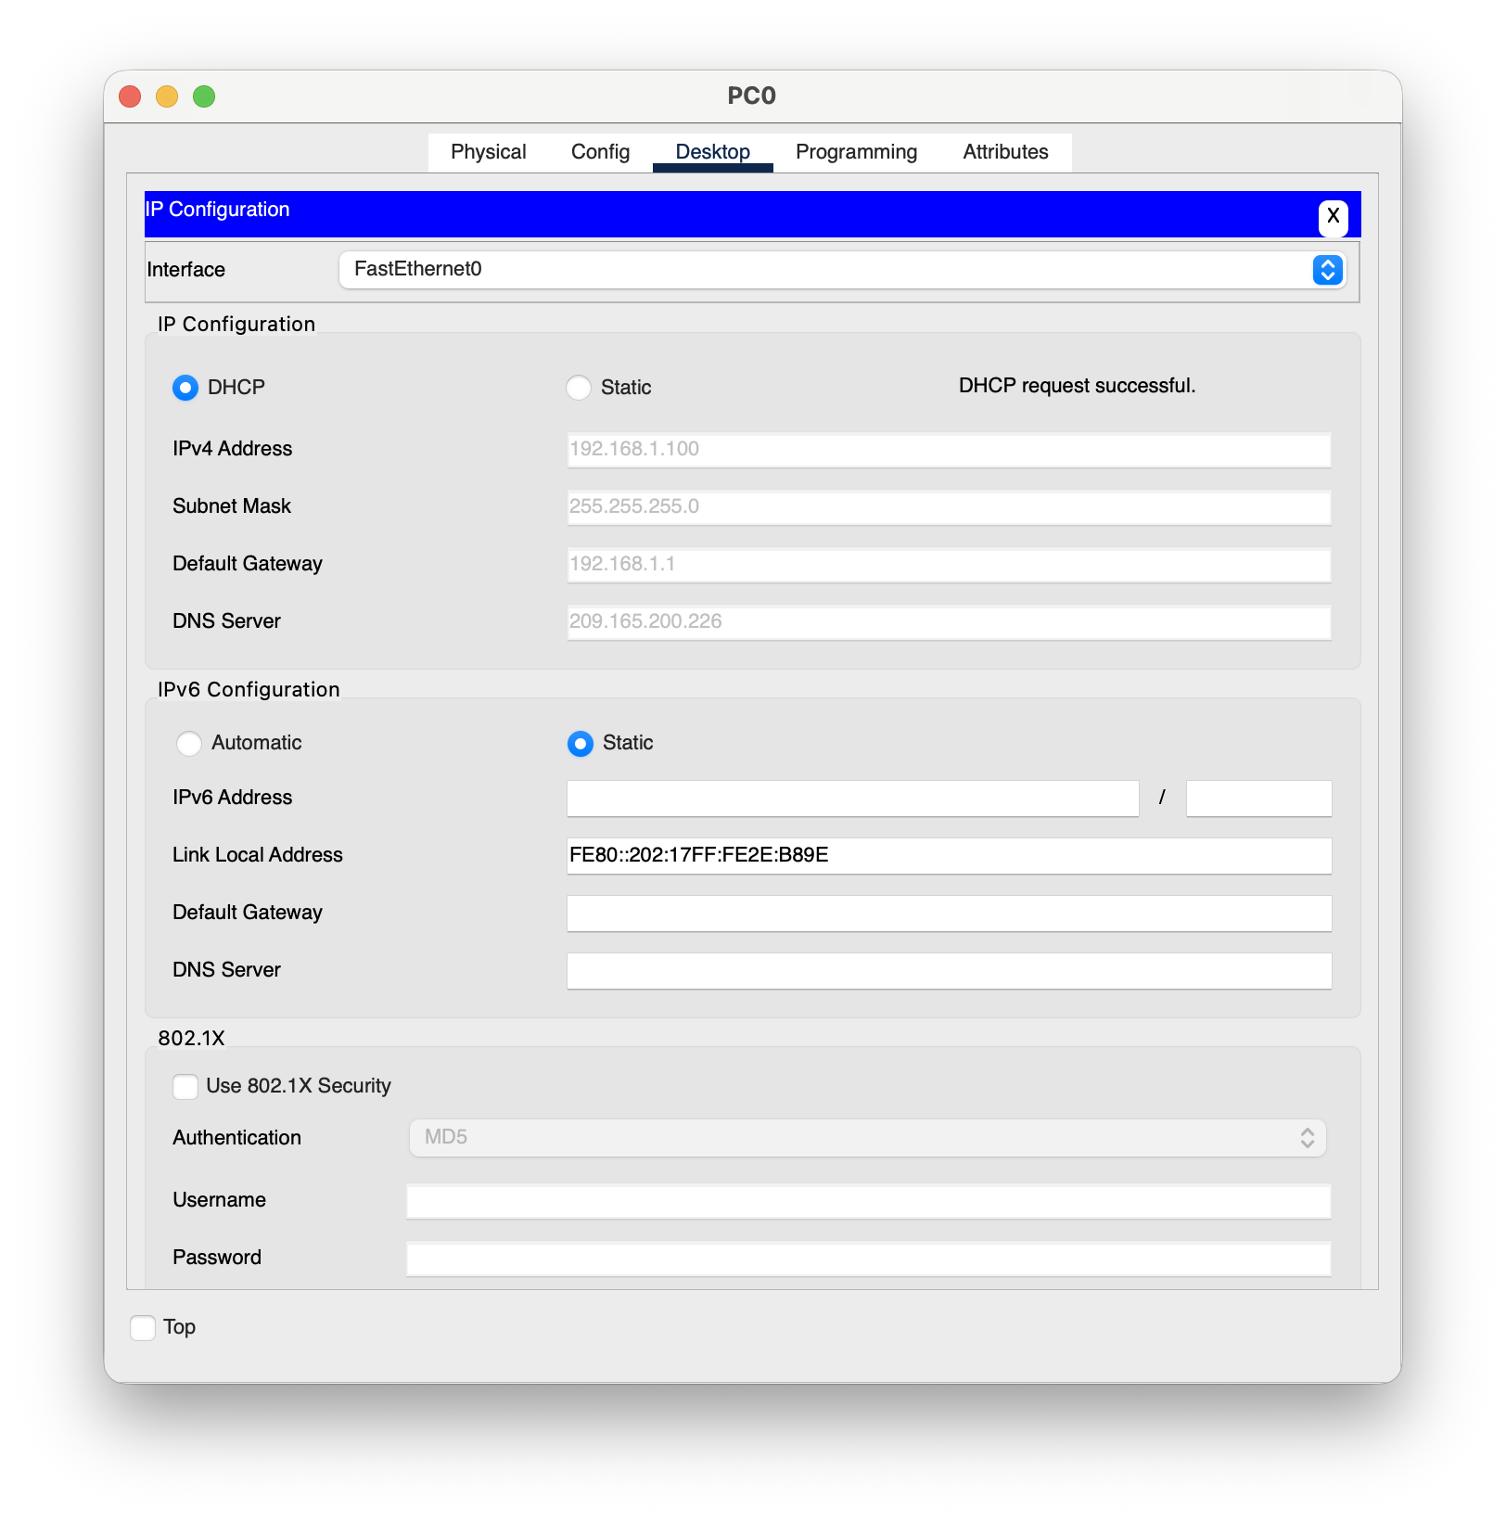1506x1521 pixels.
Task: Select Static under IPv6 Configuration
Action: [x=581, y=744]
